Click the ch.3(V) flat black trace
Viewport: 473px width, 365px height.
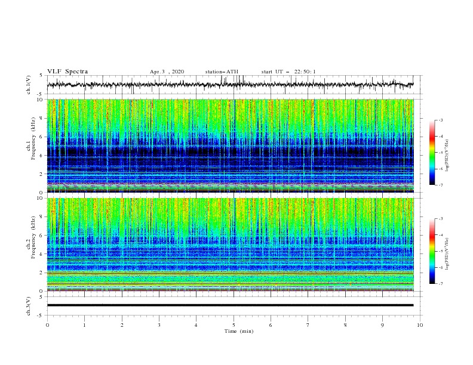230,305
